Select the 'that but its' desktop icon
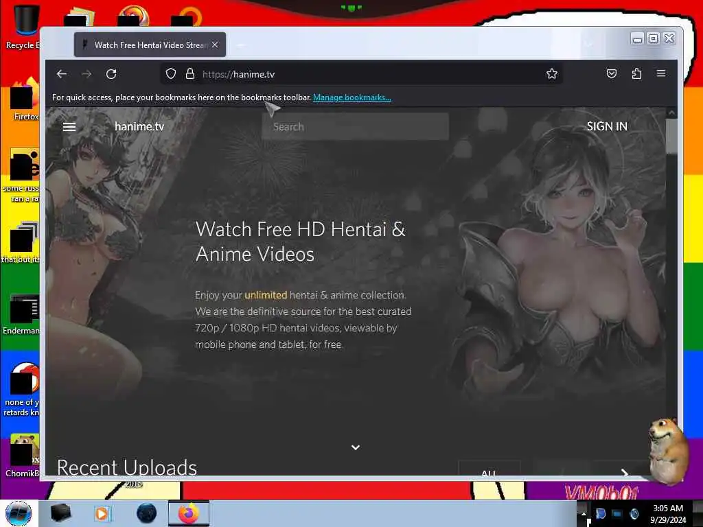703x527 pixels. coord(21,242)
